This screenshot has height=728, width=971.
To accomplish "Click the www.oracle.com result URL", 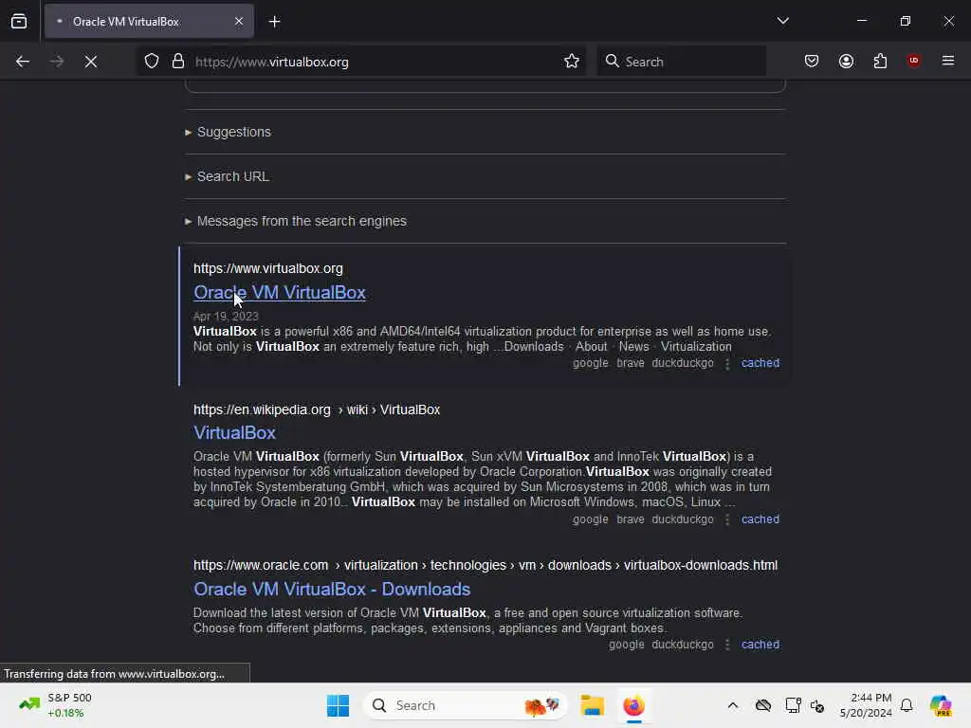I will pos(485,565).
